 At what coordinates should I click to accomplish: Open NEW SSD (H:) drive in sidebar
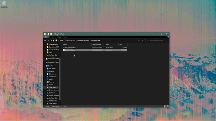tap(52, 101)
